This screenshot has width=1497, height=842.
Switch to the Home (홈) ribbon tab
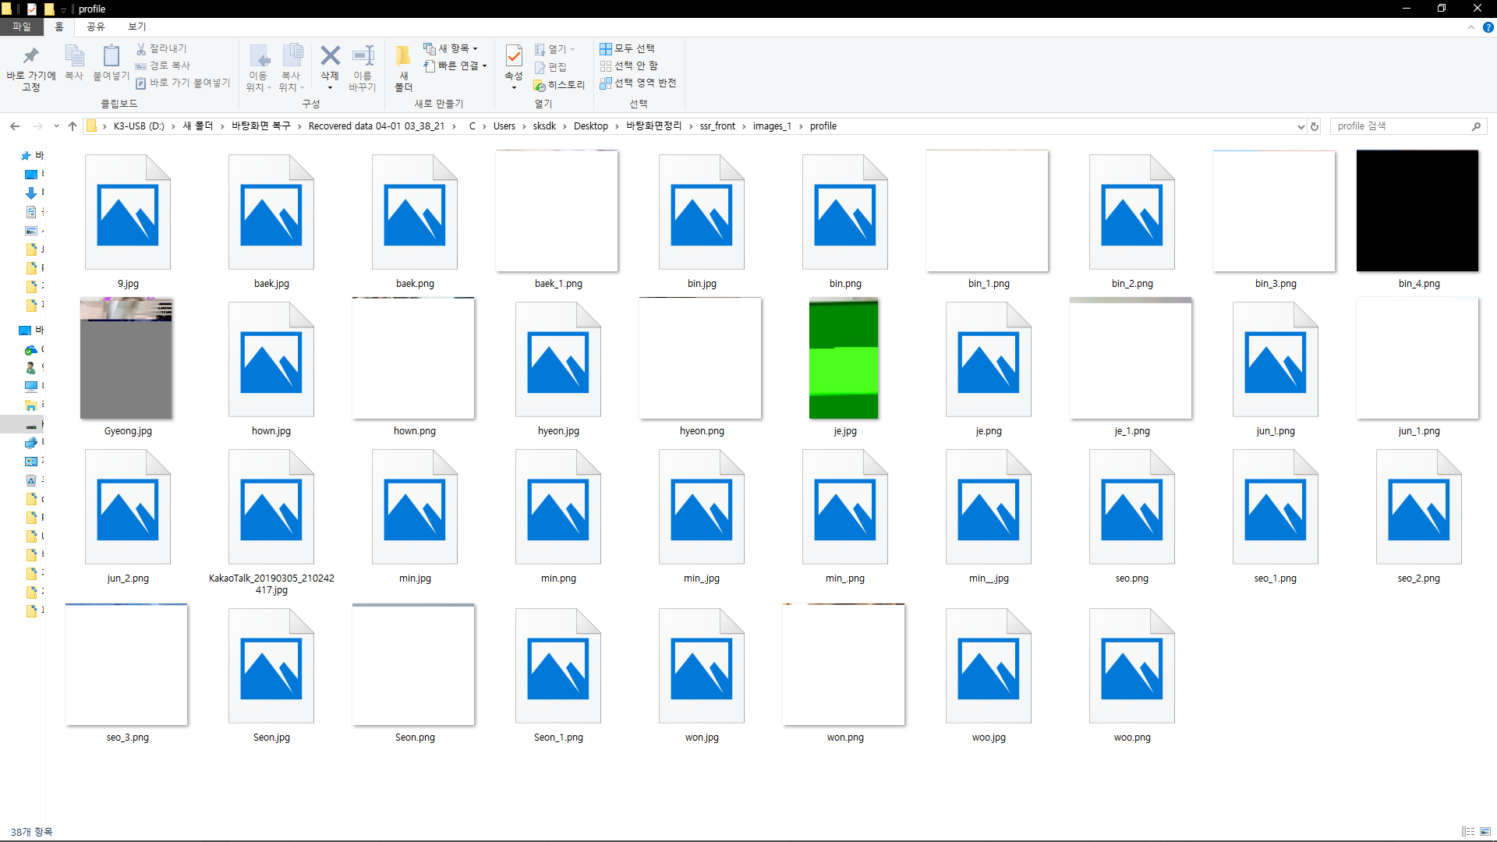(59, 27)
